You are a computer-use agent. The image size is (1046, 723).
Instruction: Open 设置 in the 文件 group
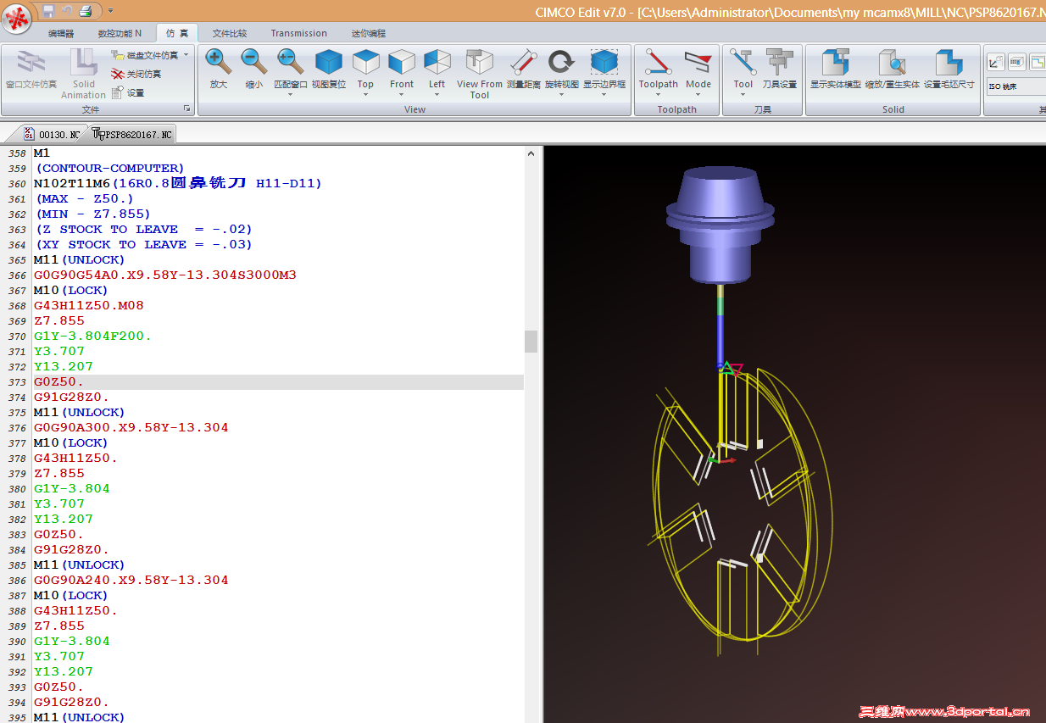[x=128, y=92]
